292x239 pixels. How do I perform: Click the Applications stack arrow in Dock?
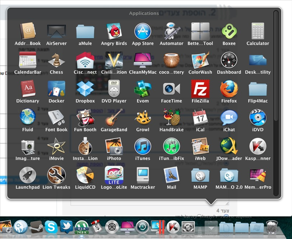click(x=211, y=227)
